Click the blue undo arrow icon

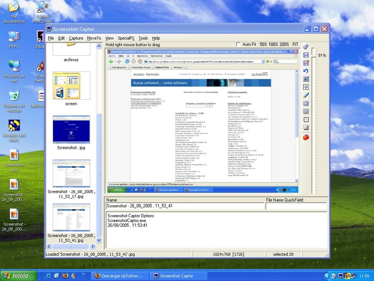coord(306,71)
